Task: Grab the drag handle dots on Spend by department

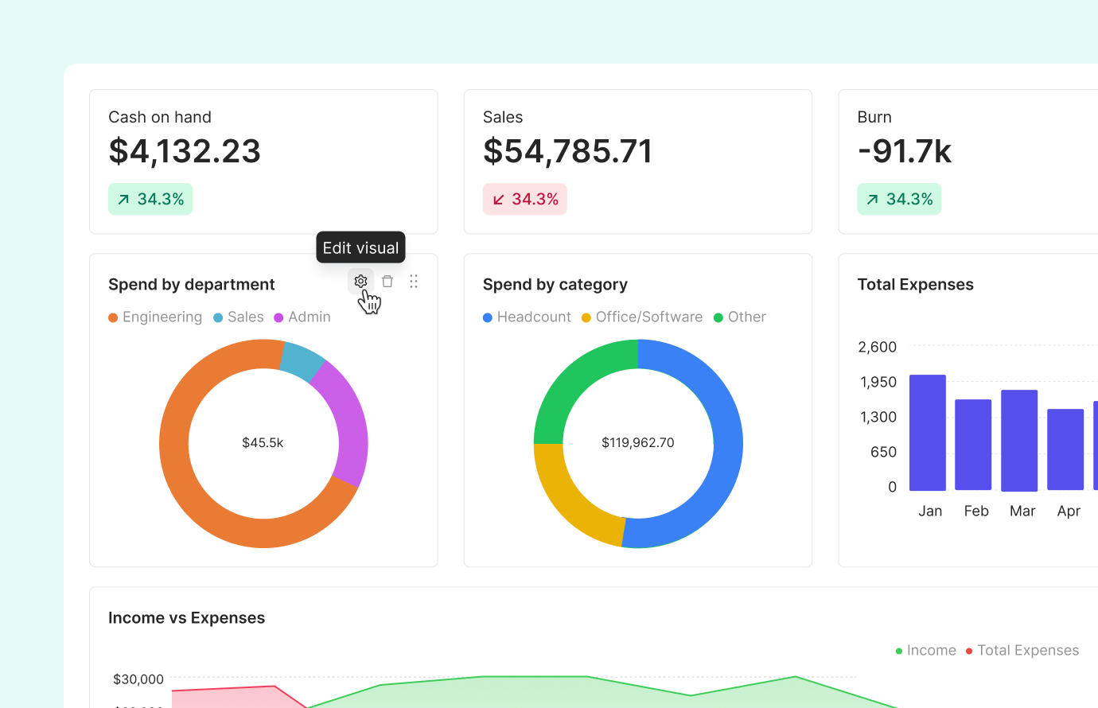Action: pyautogui.click(x=413, y=281)
